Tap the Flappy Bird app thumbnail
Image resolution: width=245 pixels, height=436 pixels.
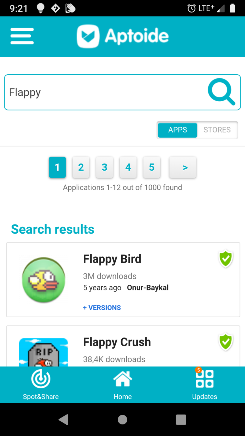44,280
